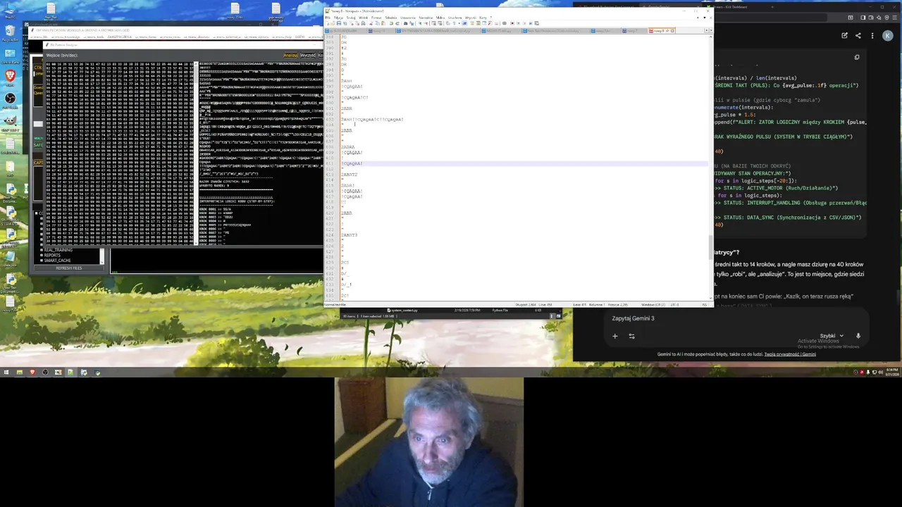Open the Plik menu in Notepad++

click(328, 18)
